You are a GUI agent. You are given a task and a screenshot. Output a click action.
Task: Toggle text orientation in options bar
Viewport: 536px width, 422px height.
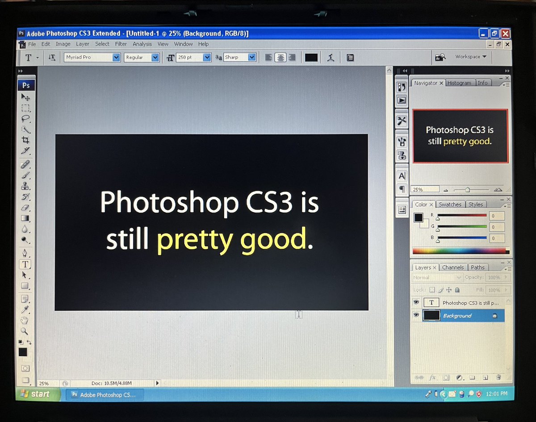point(52,57)
